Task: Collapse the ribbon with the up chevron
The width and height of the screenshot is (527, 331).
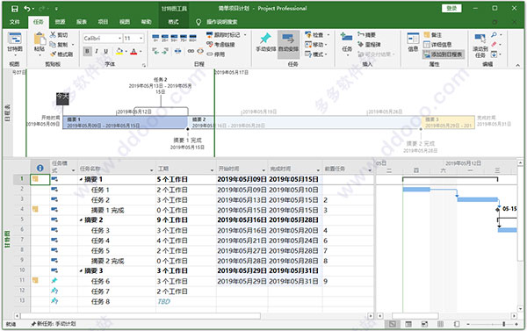Action: coord(517,64)
